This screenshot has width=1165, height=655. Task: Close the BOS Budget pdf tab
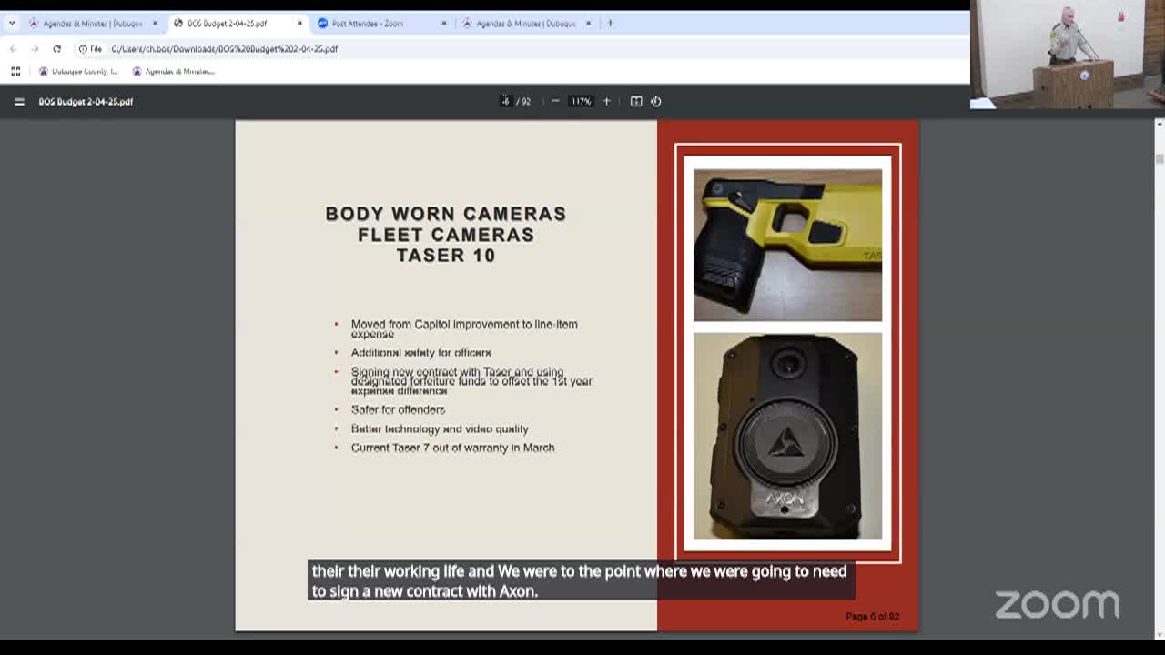tap(299, 24)
